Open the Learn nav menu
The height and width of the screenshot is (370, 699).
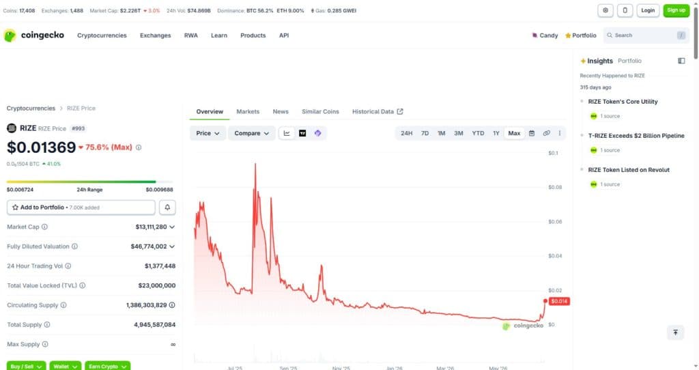click(x=219, y=35)
